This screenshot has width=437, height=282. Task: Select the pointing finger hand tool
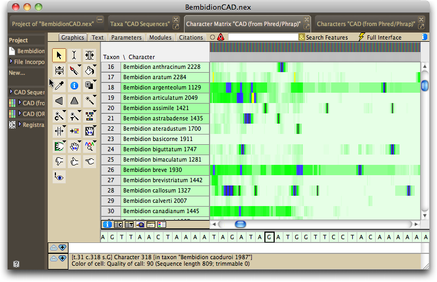(x=90, y=162)
